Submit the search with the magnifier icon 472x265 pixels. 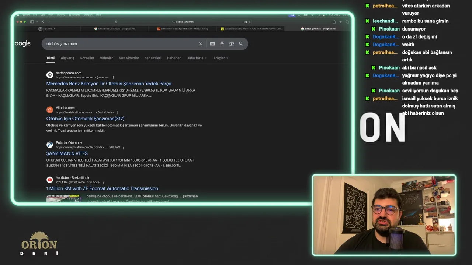pyautogui.click(x=241, y=44)
